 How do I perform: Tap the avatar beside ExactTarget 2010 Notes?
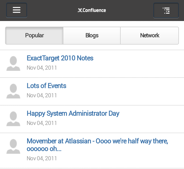(13, 64)
